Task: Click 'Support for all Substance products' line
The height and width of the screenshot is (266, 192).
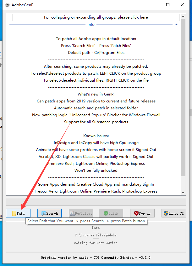Action: coord(96,122)
